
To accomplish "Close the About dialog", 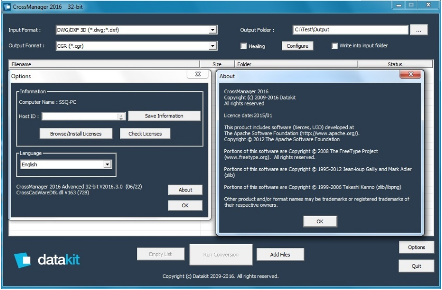I will pos(411,74).
